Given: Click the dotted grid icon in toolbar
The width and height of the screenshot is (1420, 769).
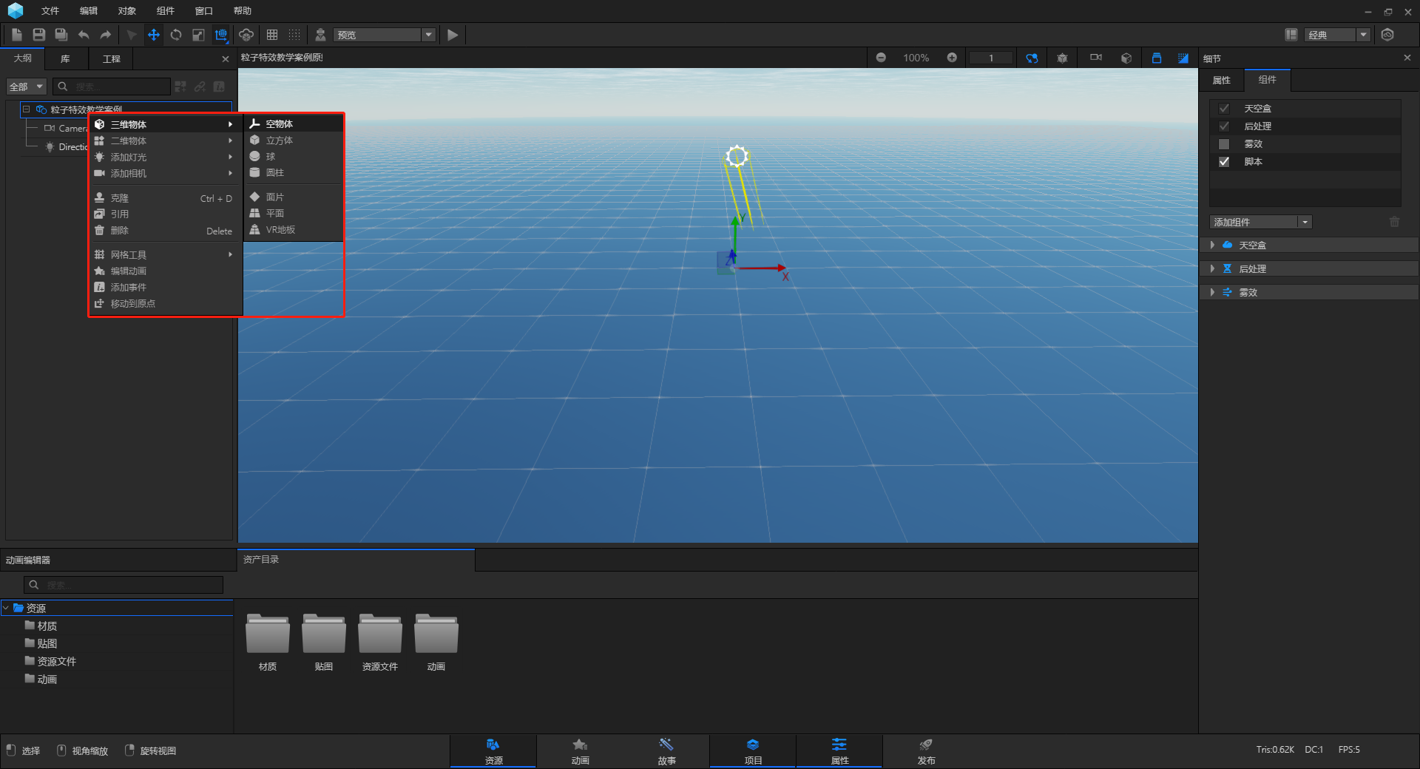Looking at the screenshot, I should point(294,35).
